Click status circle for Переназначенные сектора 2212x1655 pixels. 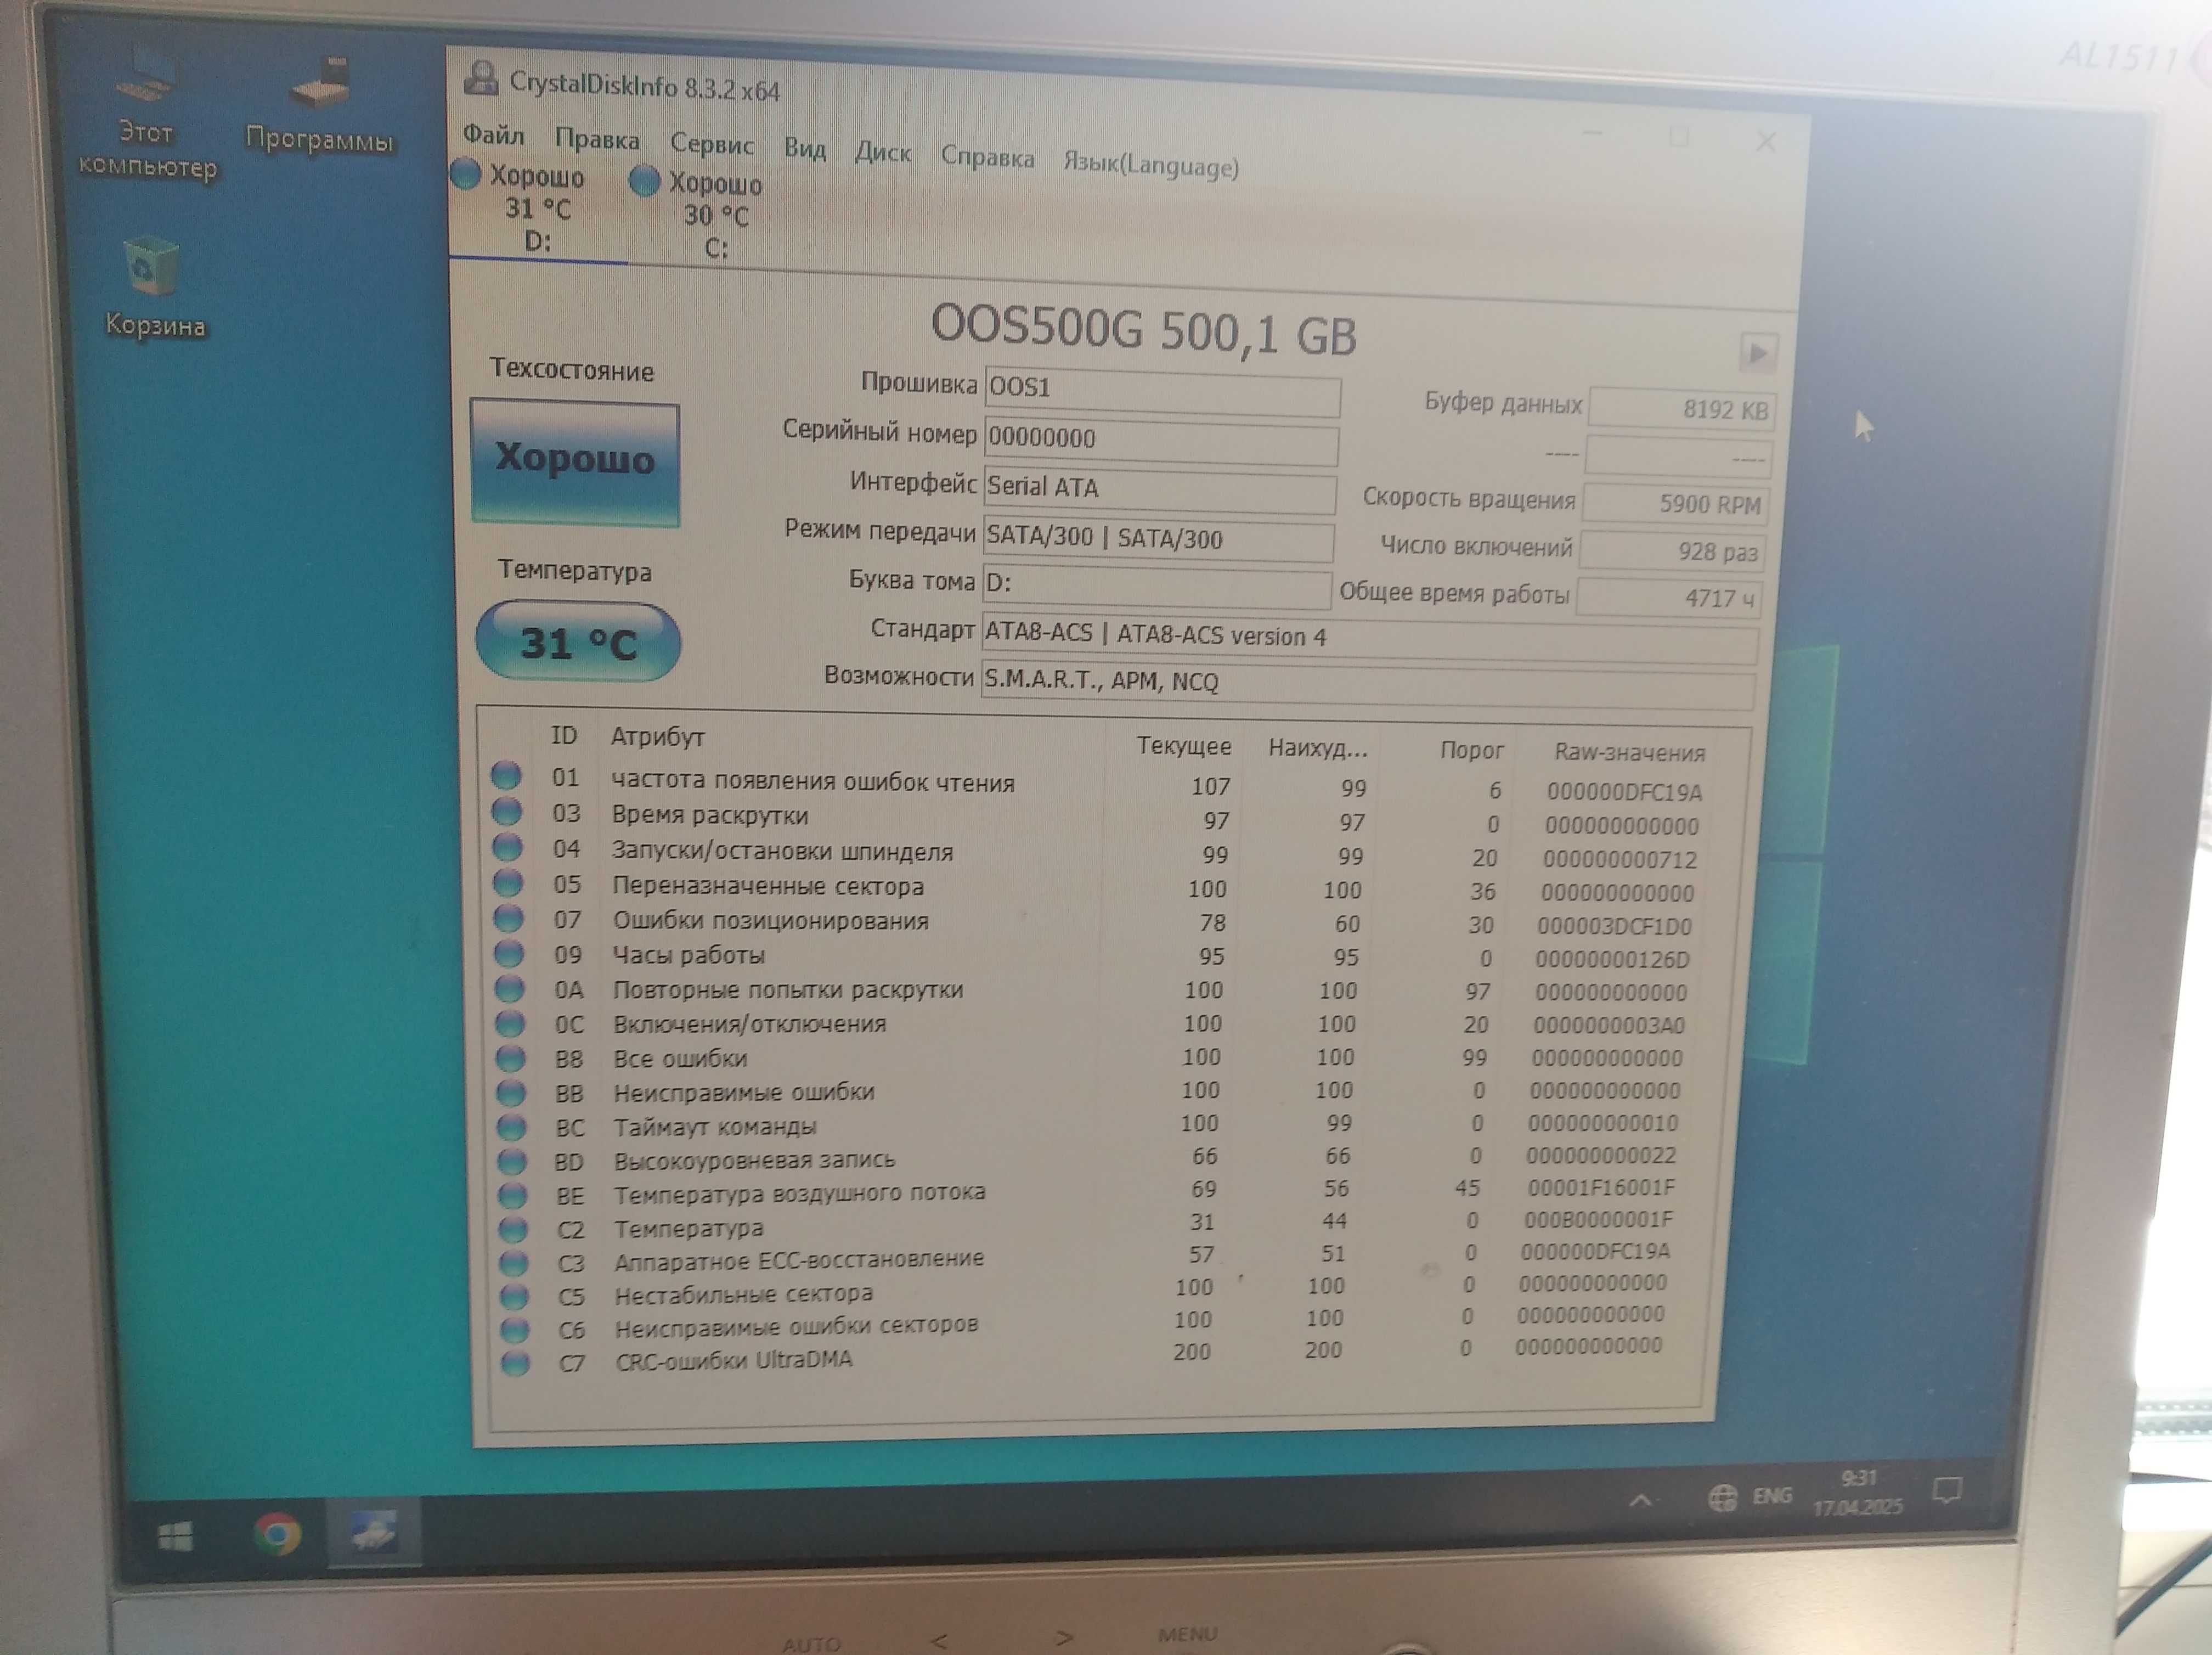pos(508,883)
